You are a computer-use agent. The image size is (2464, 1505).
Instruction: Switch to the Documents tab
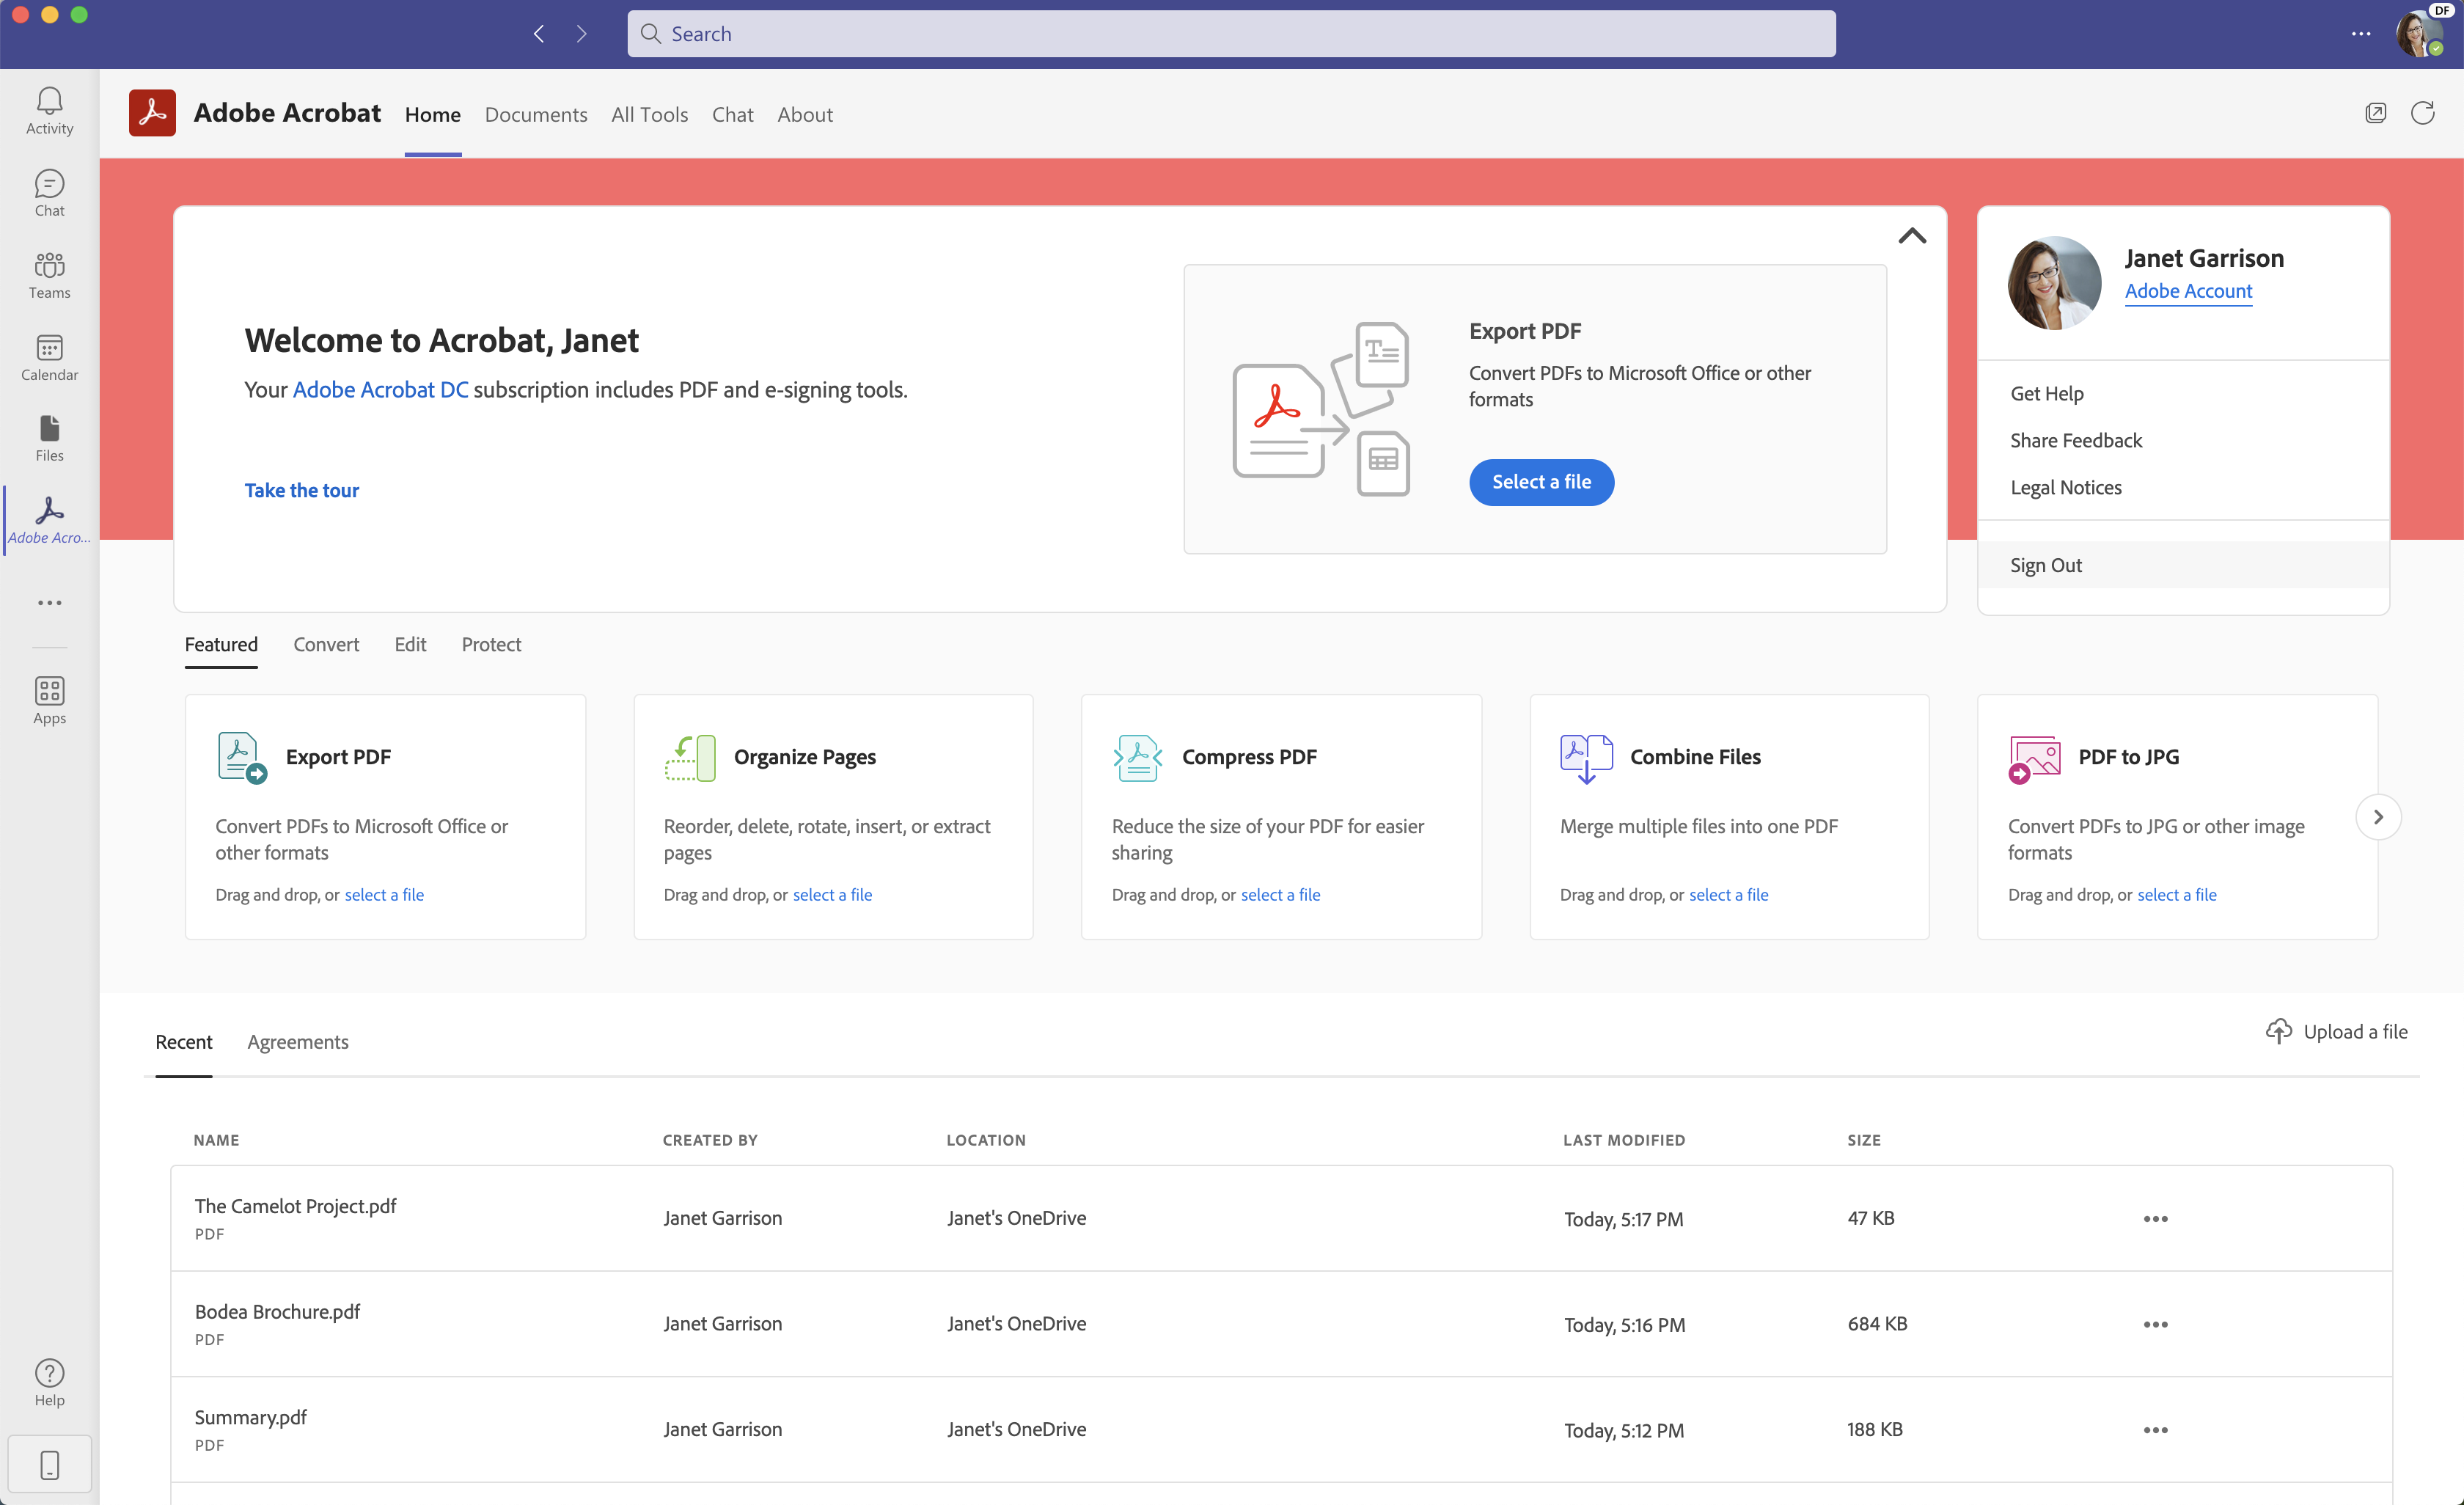[x=536, y=114]
